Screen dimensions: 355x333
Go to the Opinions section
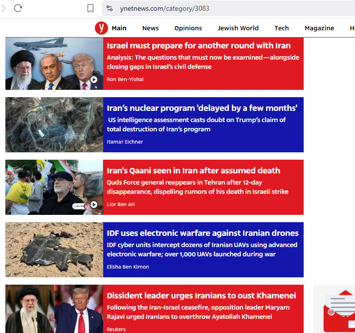(x=188, y=28)
